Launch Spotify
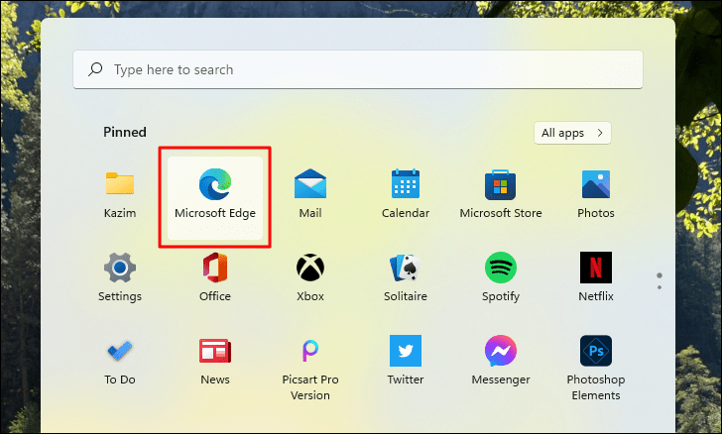722x434 pixels. [x=501, y=277]
